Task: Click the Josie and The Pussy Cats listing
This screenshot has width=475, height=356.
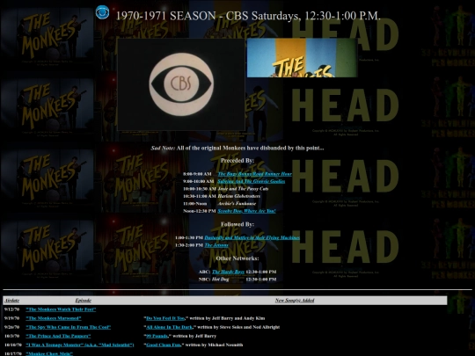Action: click(x=243, y=189)
